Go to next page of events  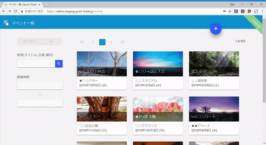111,42
